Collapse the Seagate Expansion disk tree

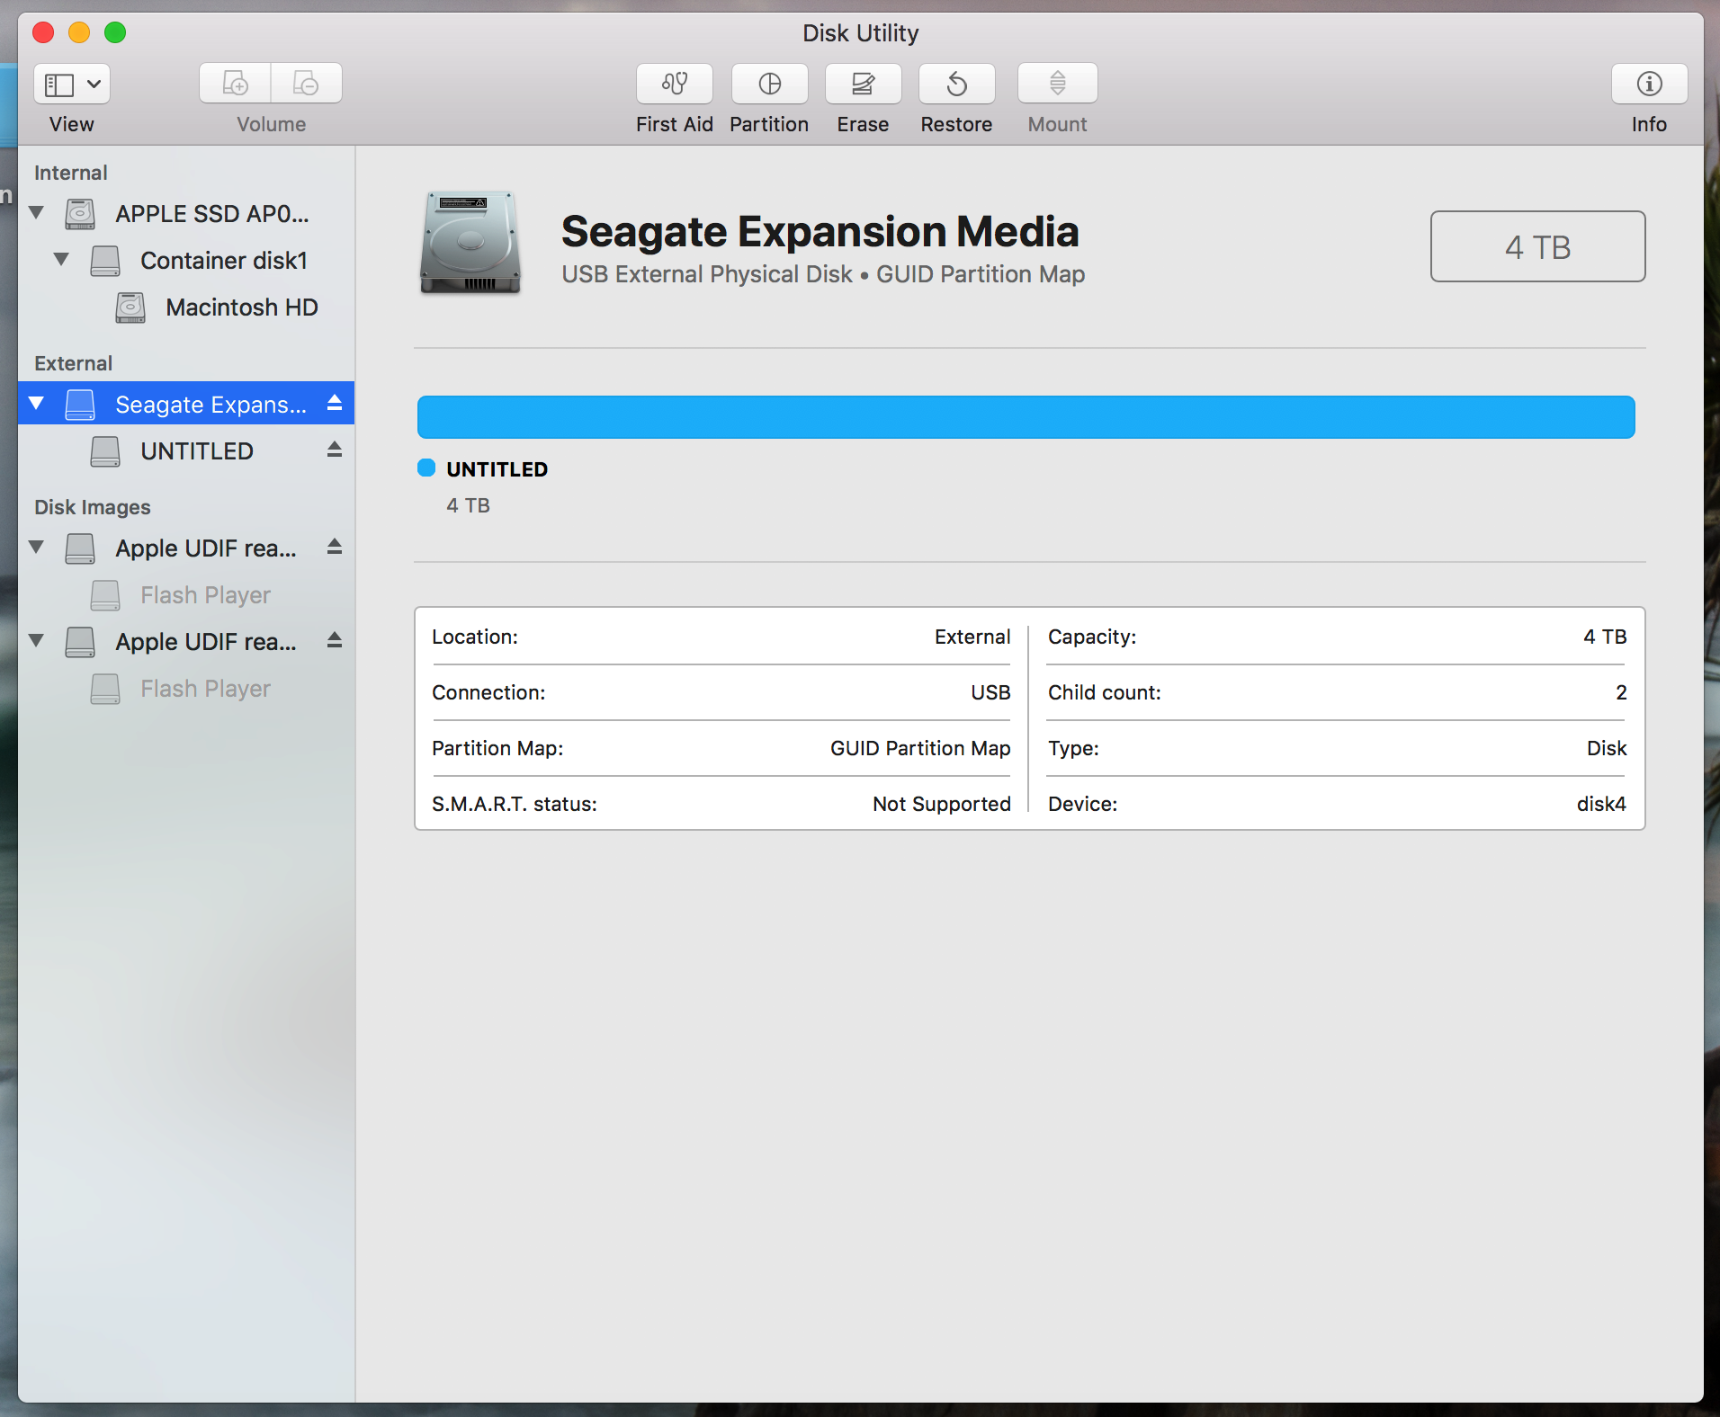(37, 404)
